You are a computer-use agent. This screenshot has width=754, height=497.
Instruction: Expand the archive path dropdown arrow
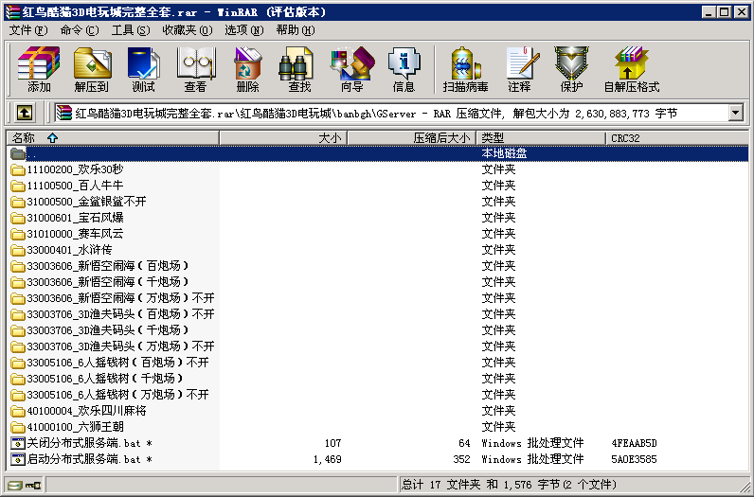point(735,113)
